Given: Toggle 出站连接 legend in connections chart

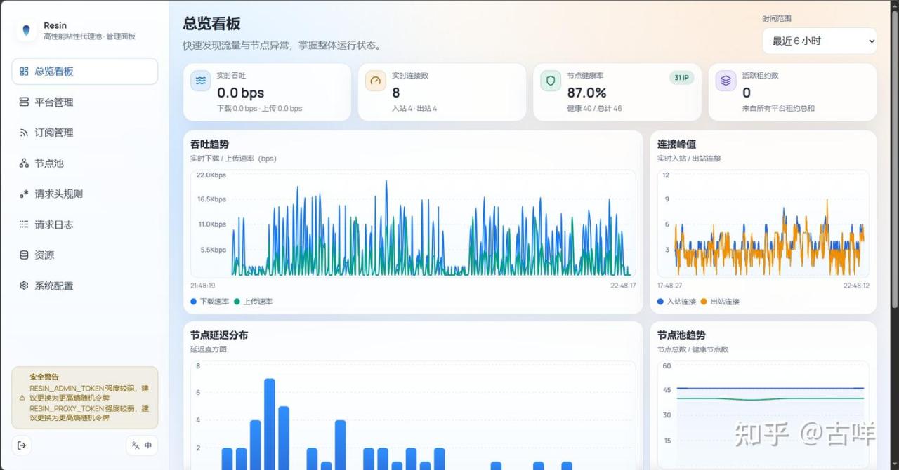Looking at the screenshot, I should tap(719, 302).
